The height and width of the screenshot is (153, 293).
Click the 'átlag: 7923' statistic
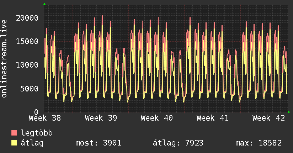click(178, 143)
